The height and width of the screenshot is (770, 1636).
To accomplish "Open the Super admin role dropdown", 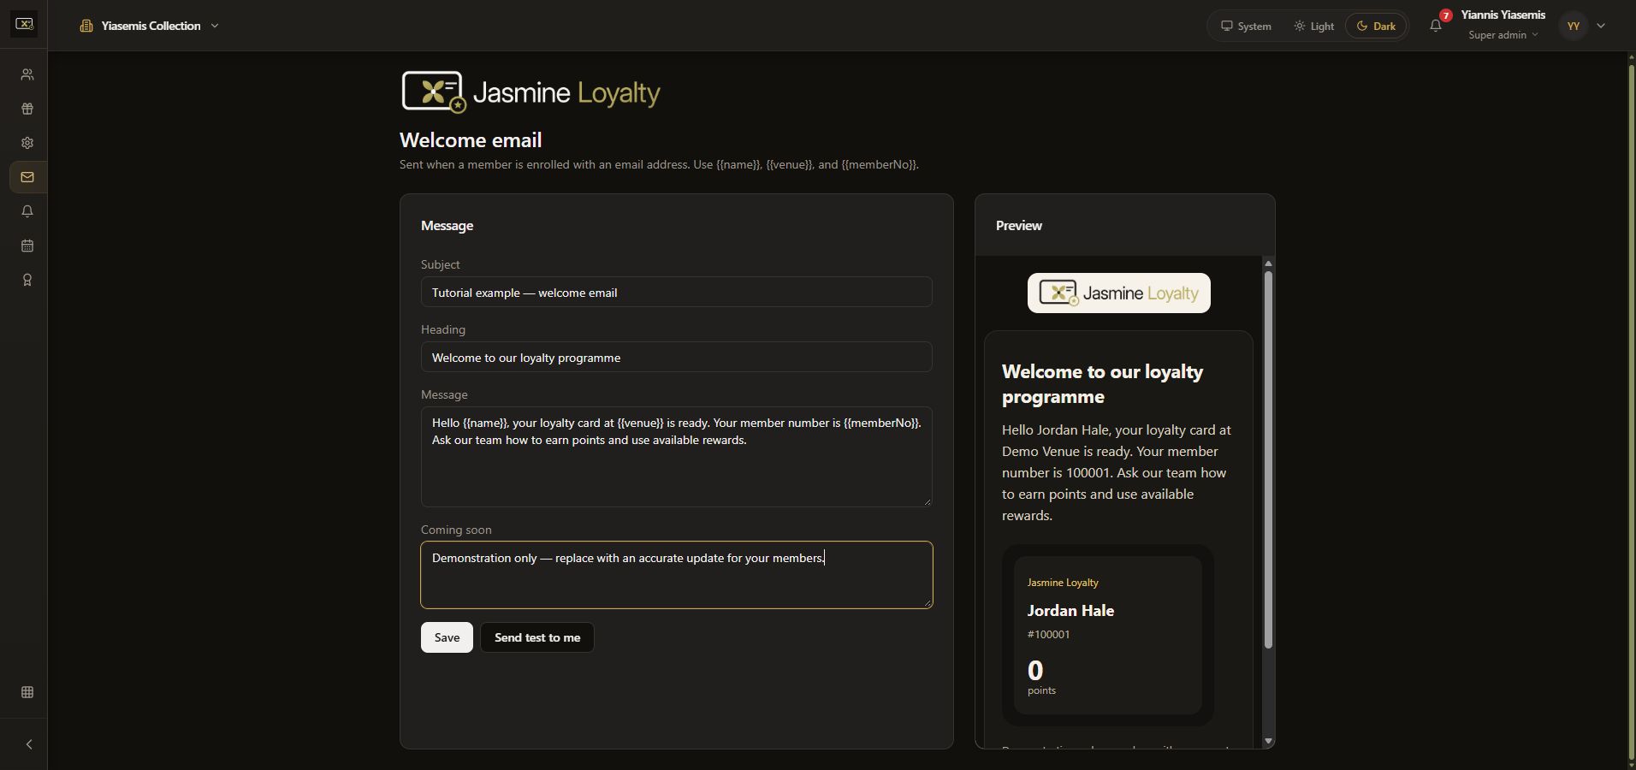I will (x=1503, y=35).
